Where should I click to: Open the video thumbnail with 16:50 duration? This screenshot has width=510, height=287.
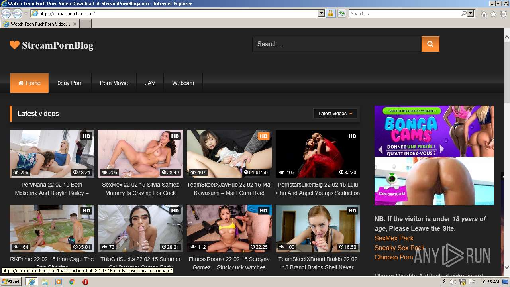click(x=318, y=229)
